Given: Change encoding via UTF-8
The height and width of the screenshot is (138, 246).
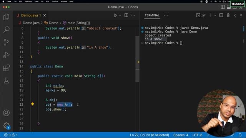Looking at the screenshot, I should tap(197, 135).
